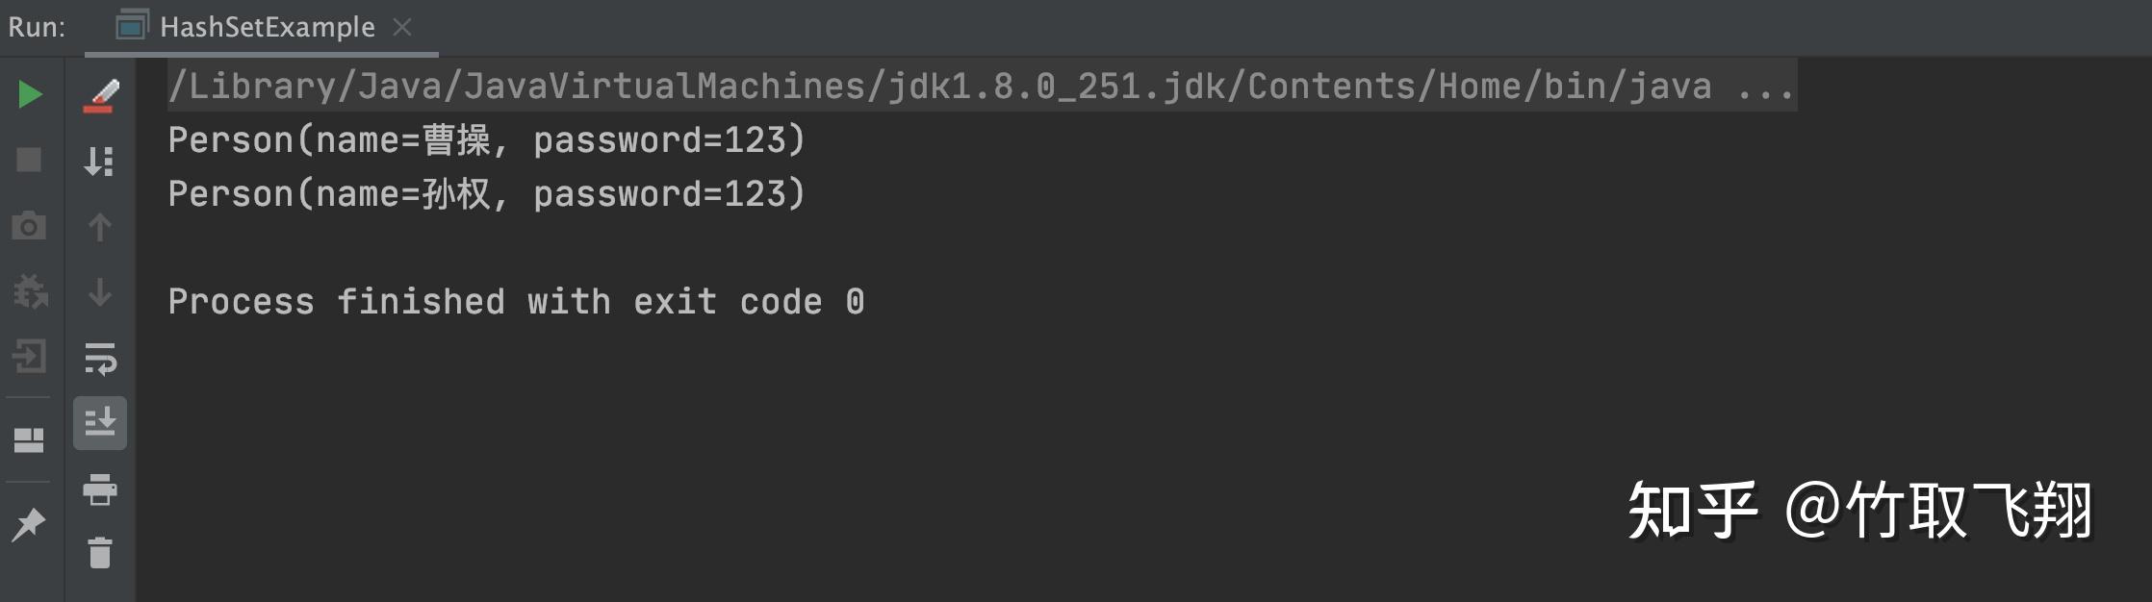Screen dimensions: 2152x602
Task: Toggle soft-wrap for console output
Action: click(100, 359)
